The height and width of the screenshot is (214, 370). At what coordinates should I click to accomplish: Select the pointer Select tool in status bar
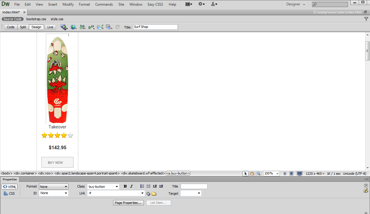coord(246,174)
